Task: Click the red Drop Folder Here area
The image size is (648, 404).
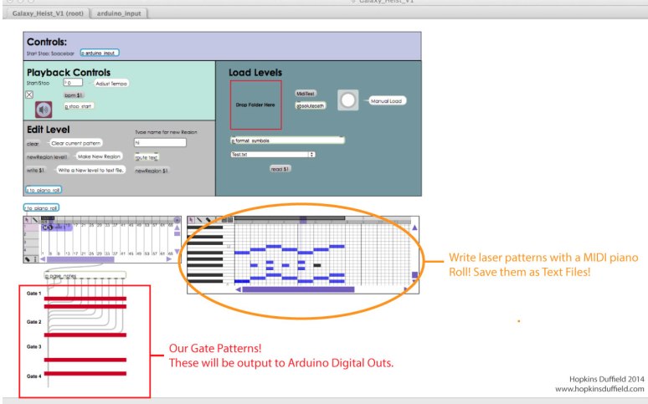Action: (x=255, y=105)
